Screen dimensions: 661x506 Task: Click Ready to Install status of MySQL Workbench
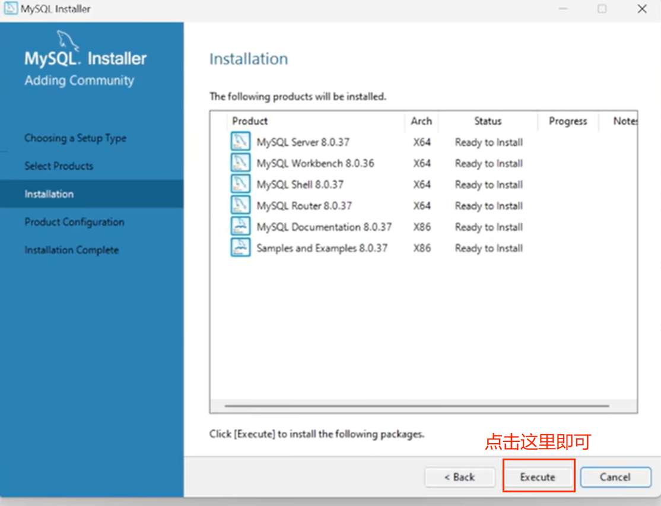click(x=489, y=164)
